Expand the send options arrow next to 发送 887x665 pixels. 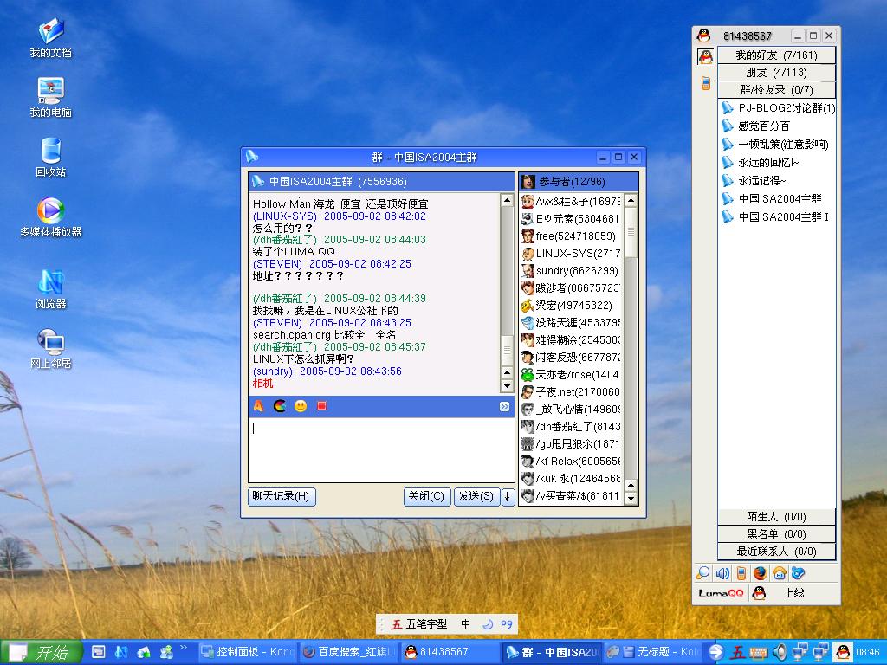(508, 496)
